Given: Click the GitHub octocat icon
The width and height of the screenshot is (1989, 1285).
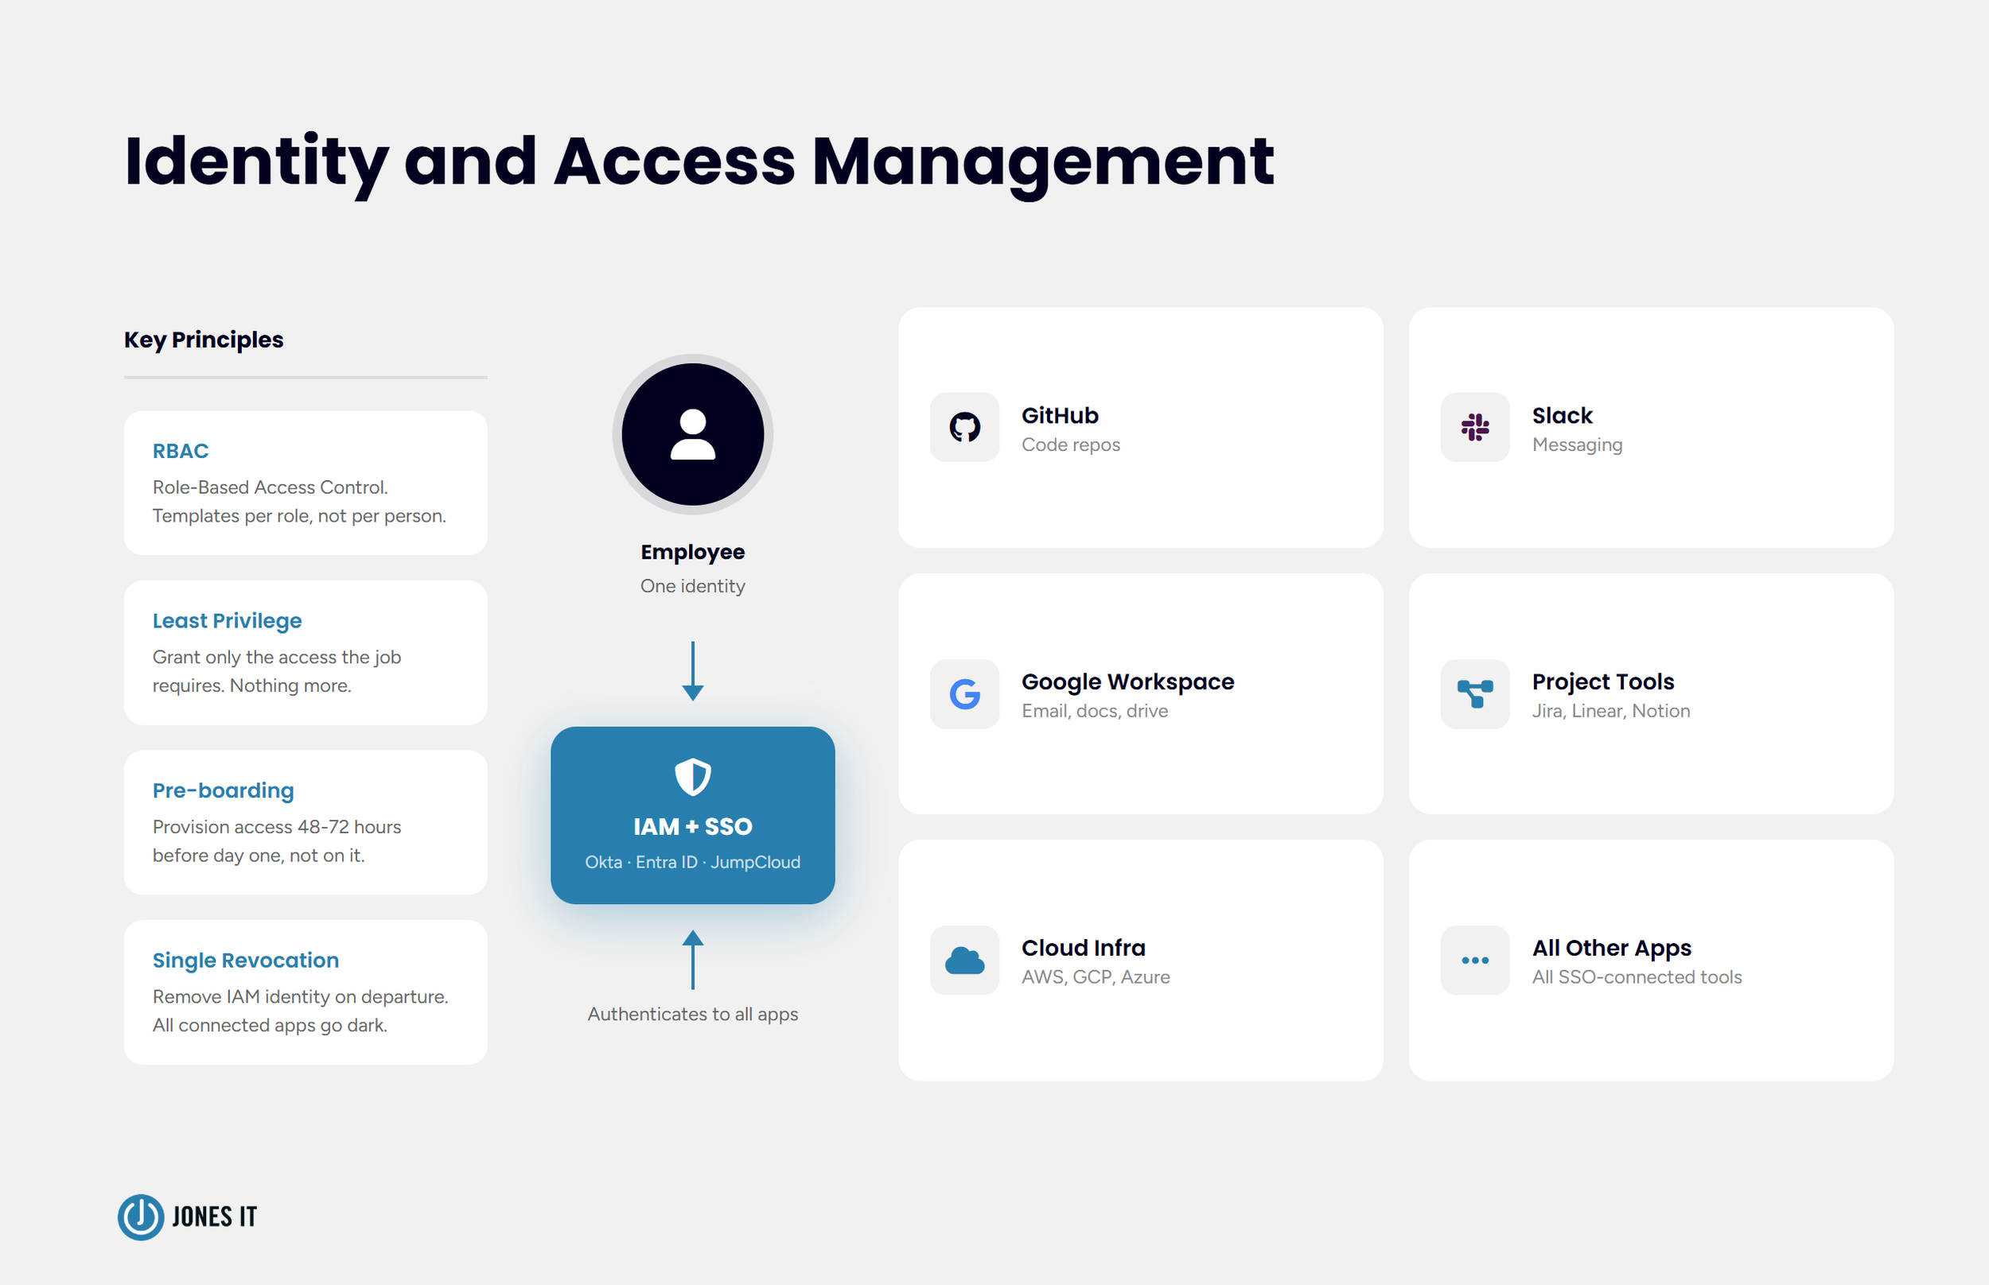Looking at the screenshot, I should pyautogui.click(x=964, y=427).
